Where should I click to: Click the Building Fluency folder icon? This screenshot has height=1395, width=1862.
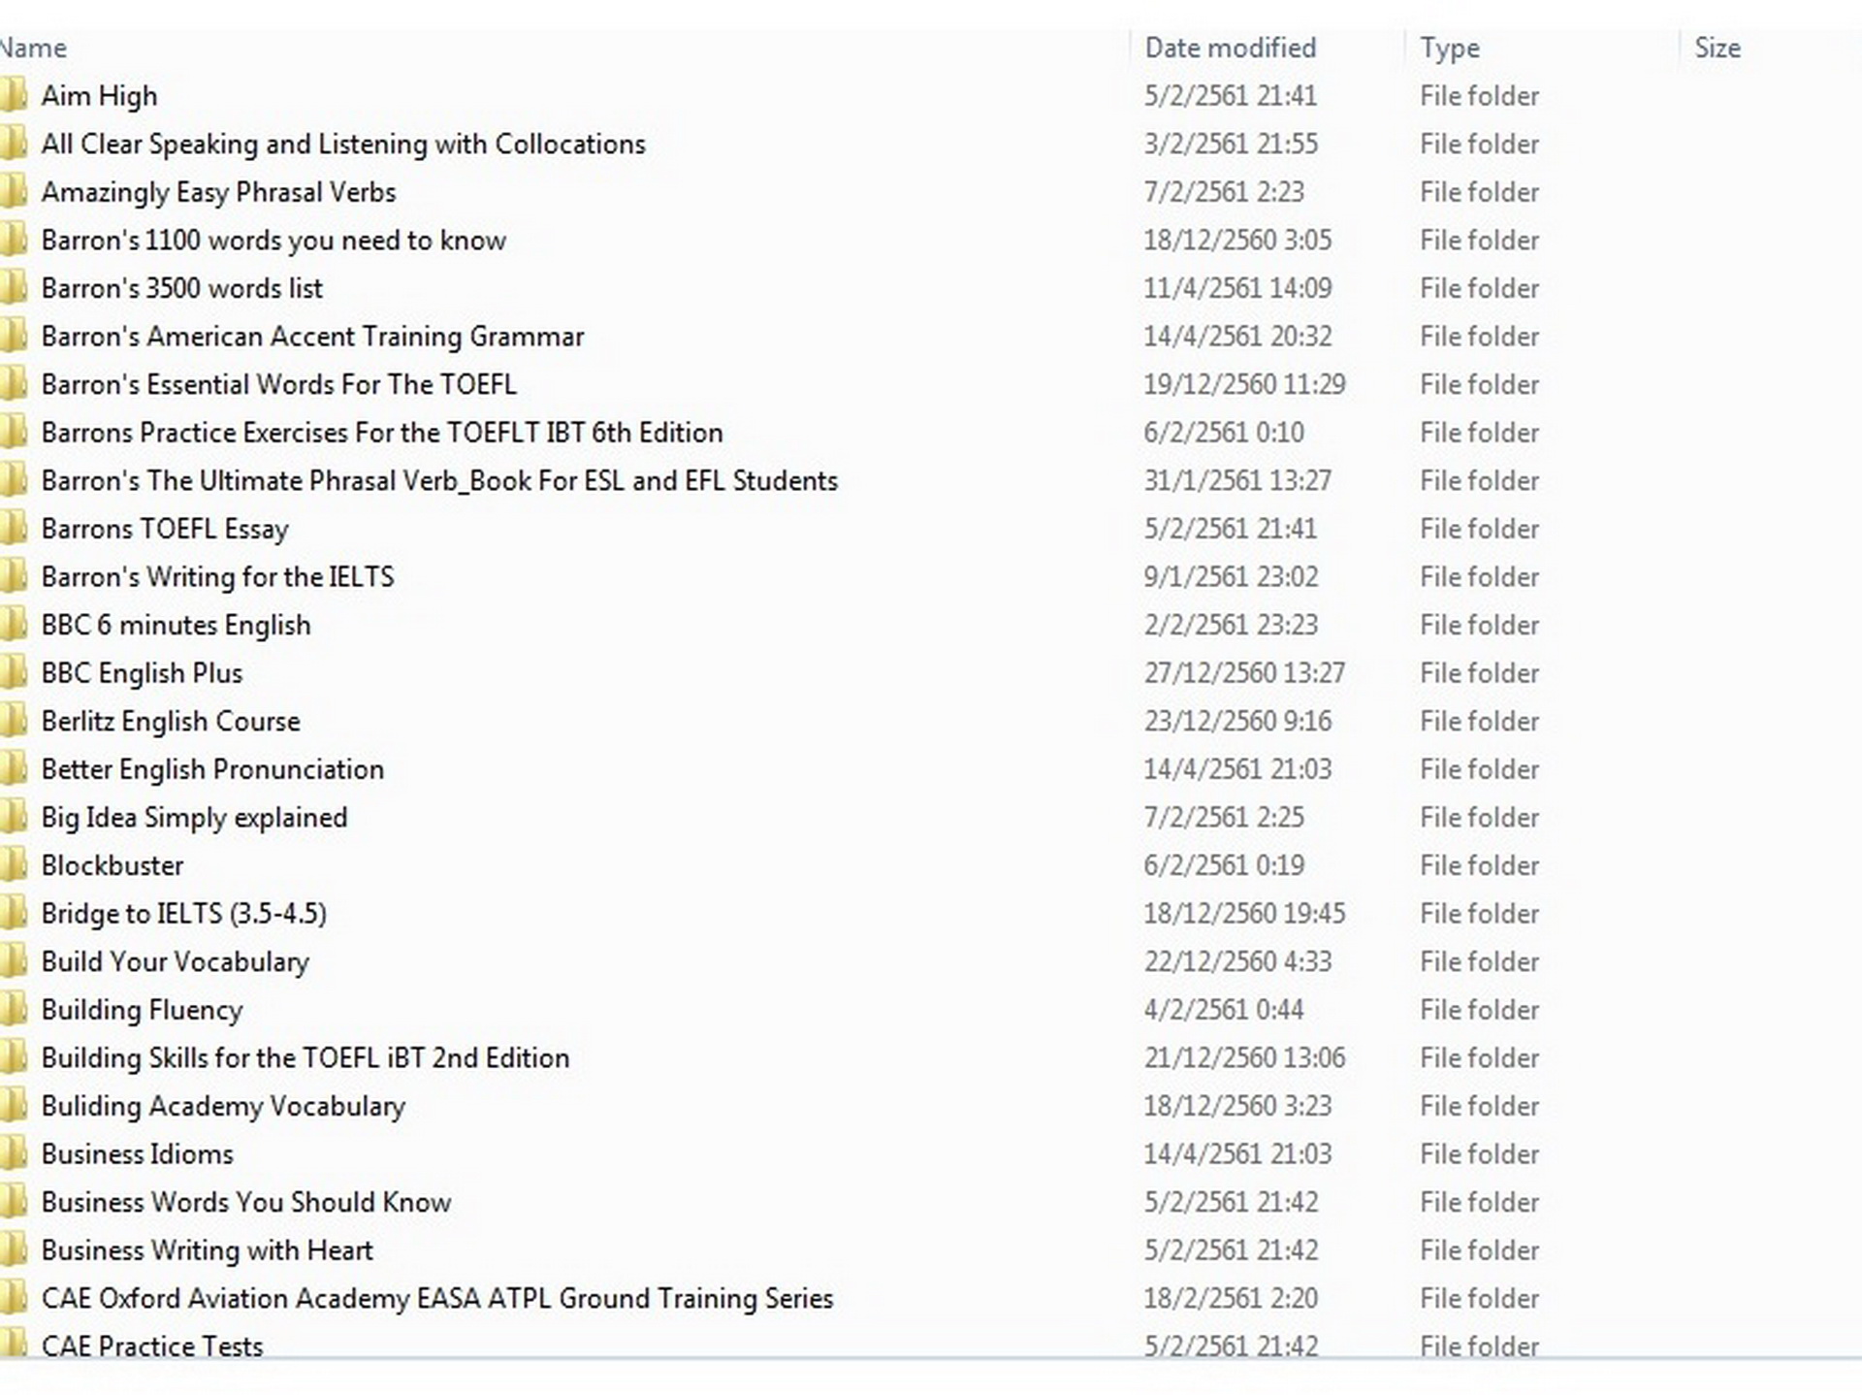[x=14, y=1010]
